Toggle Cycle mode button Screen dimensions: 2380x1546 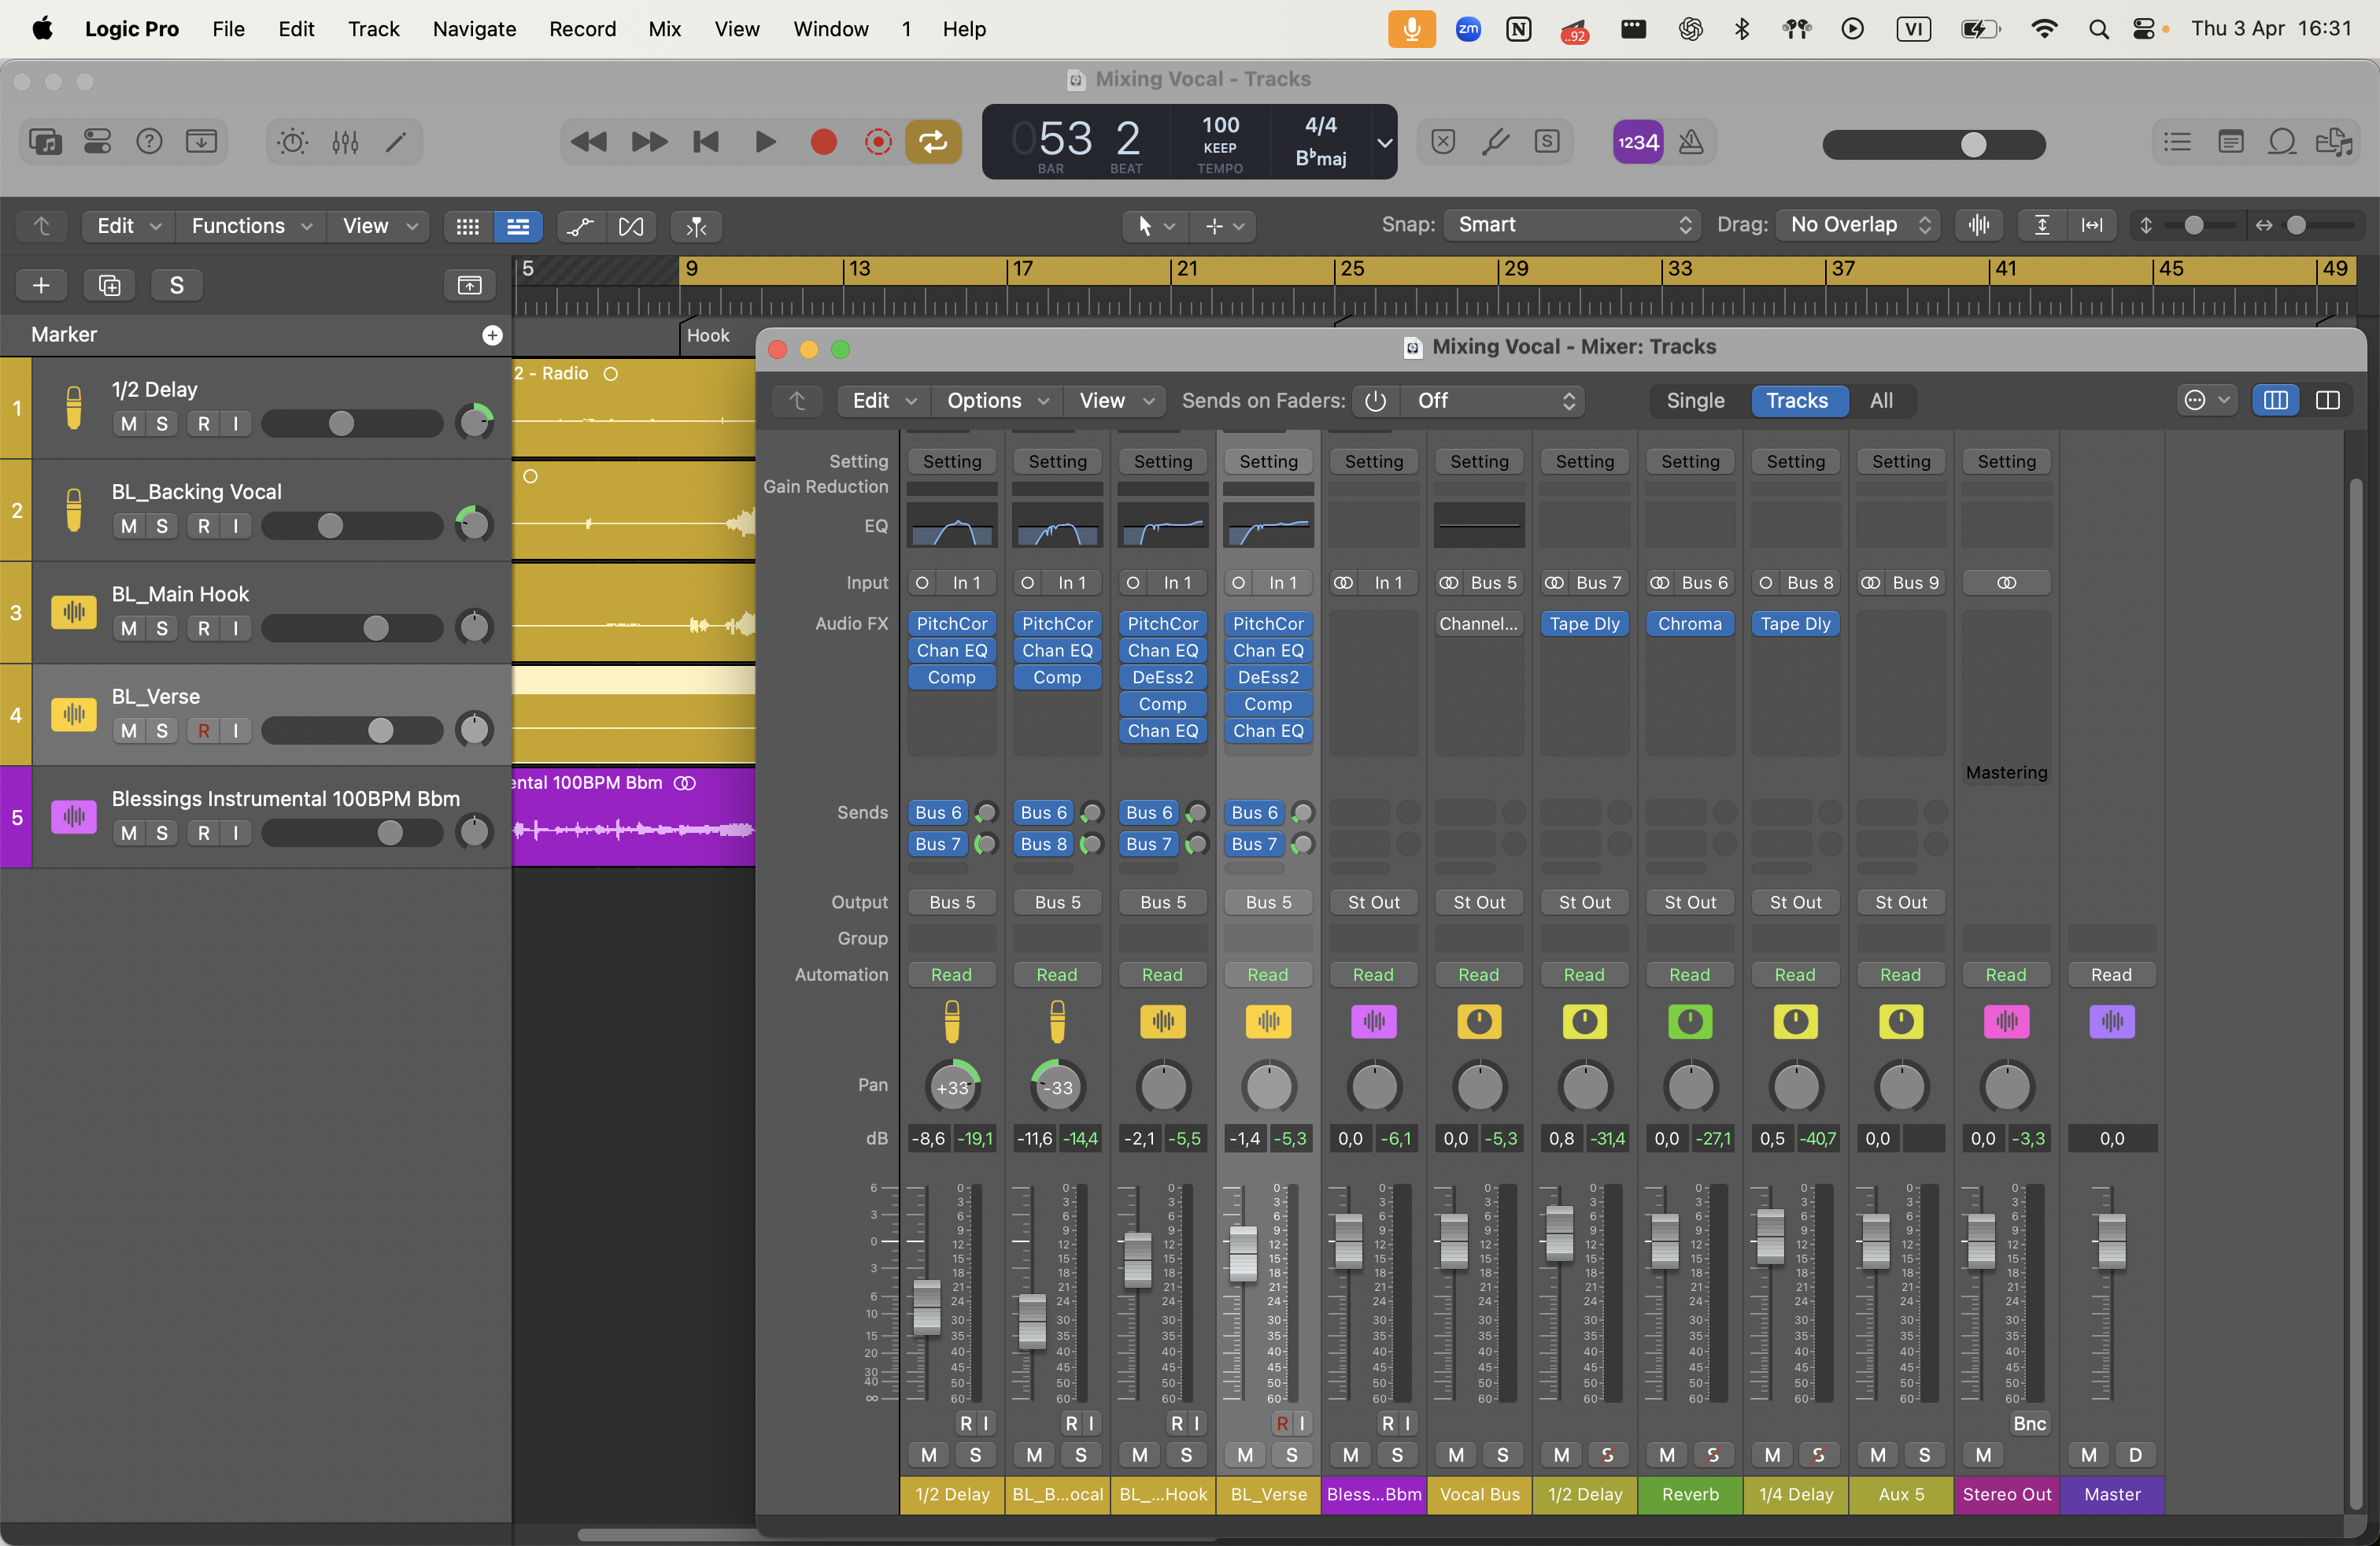pos(933,142)
